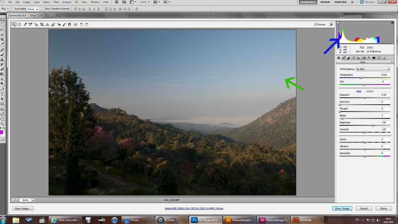The height and width of the screenshot is (224, 398).
Task: Open the Tone Curve panel tab
Action: pos(344,58)
